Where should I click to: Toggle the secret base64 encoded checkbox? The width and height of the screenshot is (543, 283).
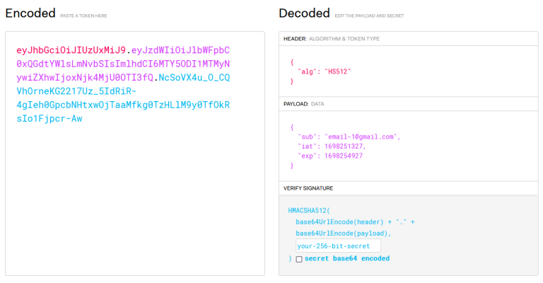pos(299,259)
